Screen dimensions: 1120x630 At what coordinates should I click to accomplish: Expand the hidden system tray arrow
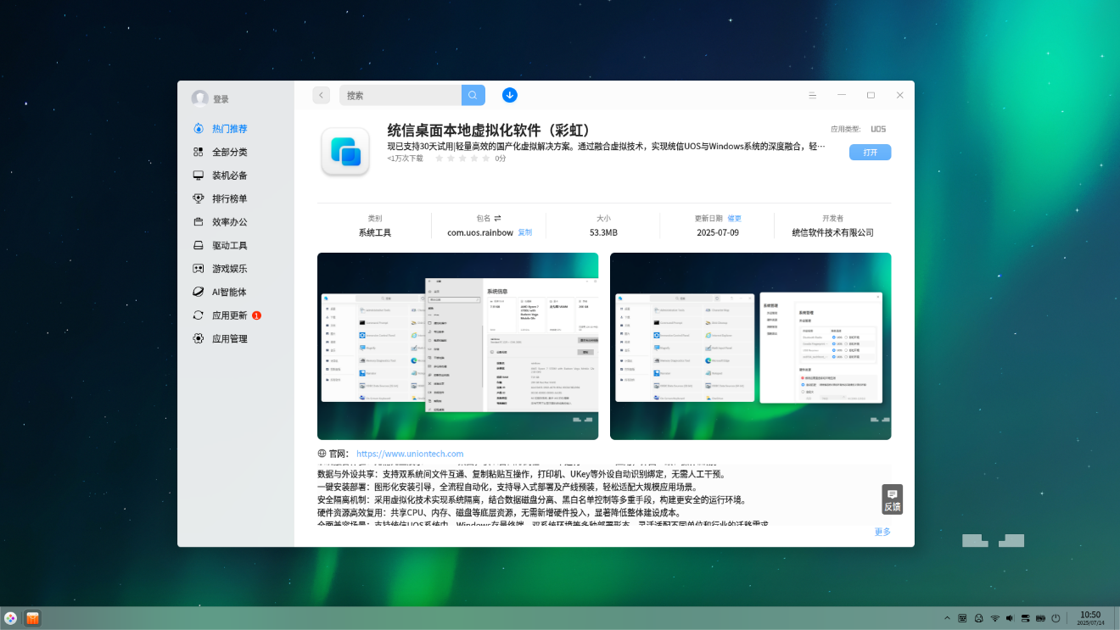[x=947, y=618]
